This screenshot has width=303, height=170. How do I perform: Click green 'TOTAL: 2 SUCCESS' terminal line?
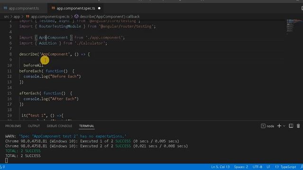coord(23,151)
